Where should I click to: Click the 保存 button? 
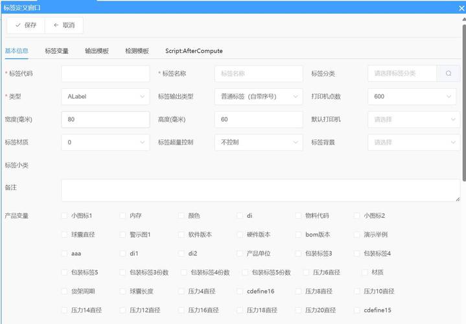[26, 25]
